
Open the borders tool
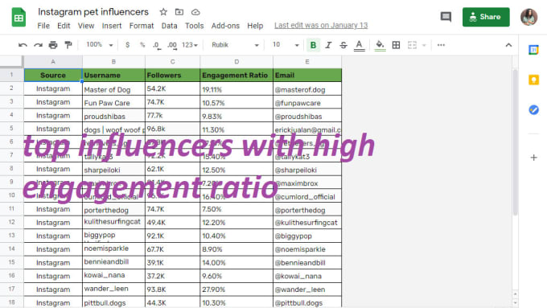(x=396, y=45)
